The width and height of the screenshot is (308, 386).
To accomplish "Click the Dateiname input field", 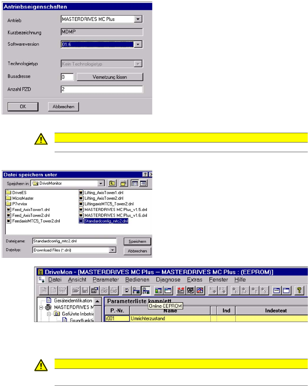I will pos(75,241).
